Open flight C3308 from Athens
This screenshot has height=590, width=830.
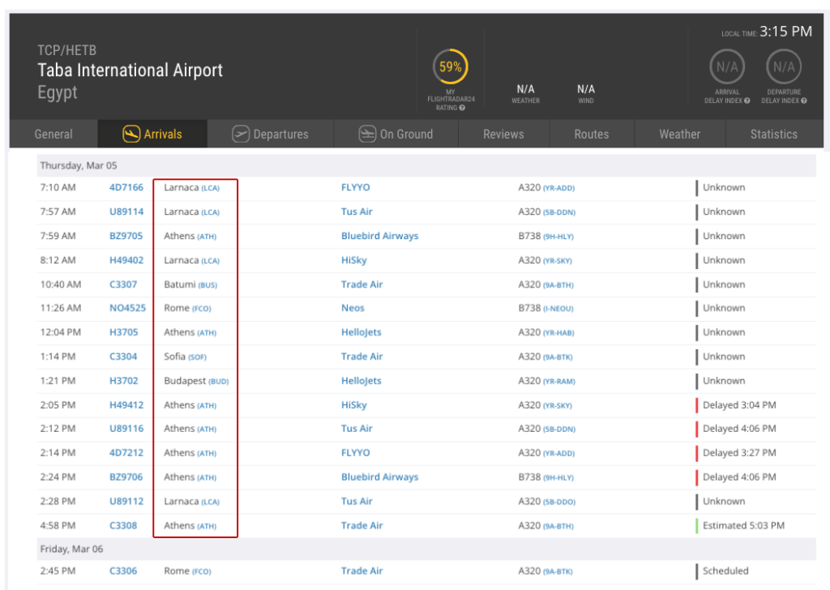coord(123,525)
